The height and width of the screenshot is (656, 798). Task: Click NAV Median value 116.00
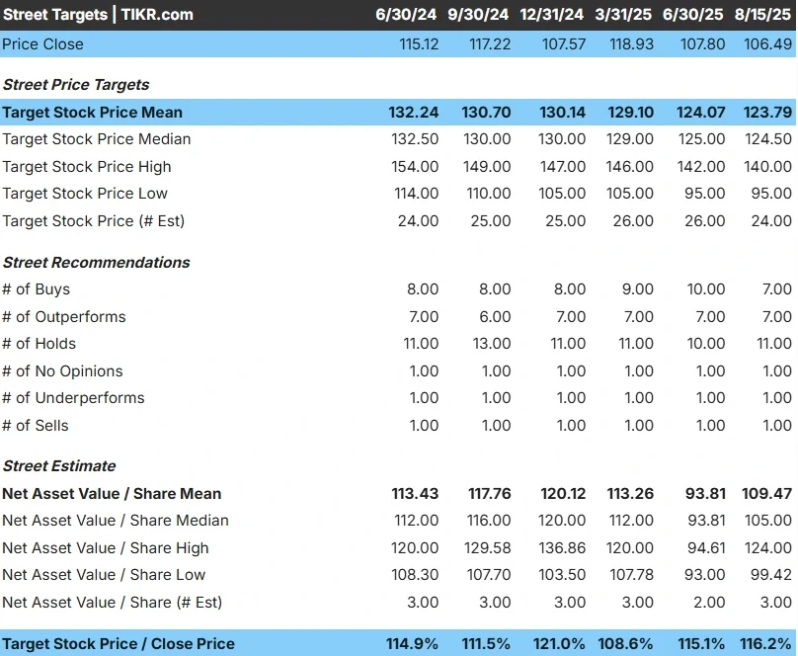point(489,520)
